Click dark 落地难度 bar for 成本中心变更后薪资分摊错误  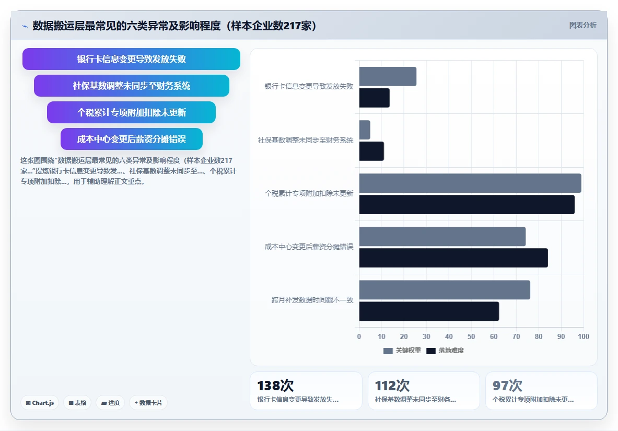point(453,258)
